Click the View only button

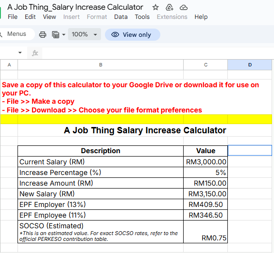(133, 34)
